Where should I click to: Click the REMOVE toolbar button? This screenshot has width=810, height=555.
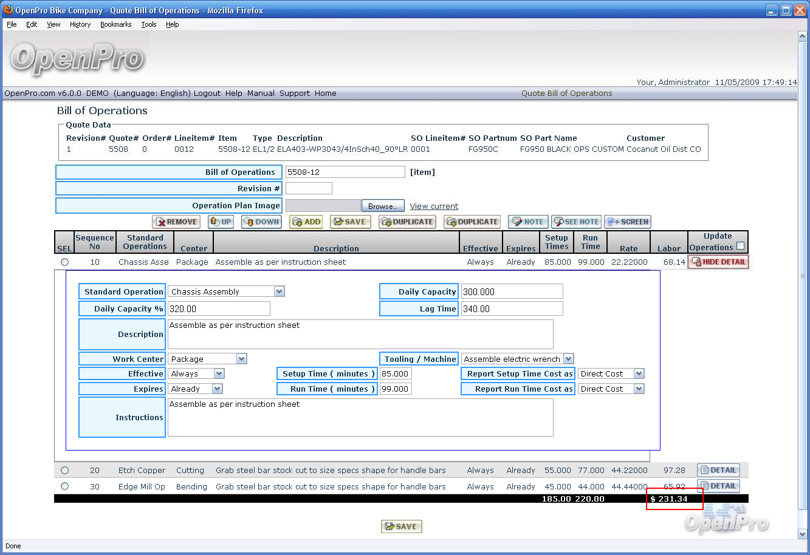click(x=176, y=222)
